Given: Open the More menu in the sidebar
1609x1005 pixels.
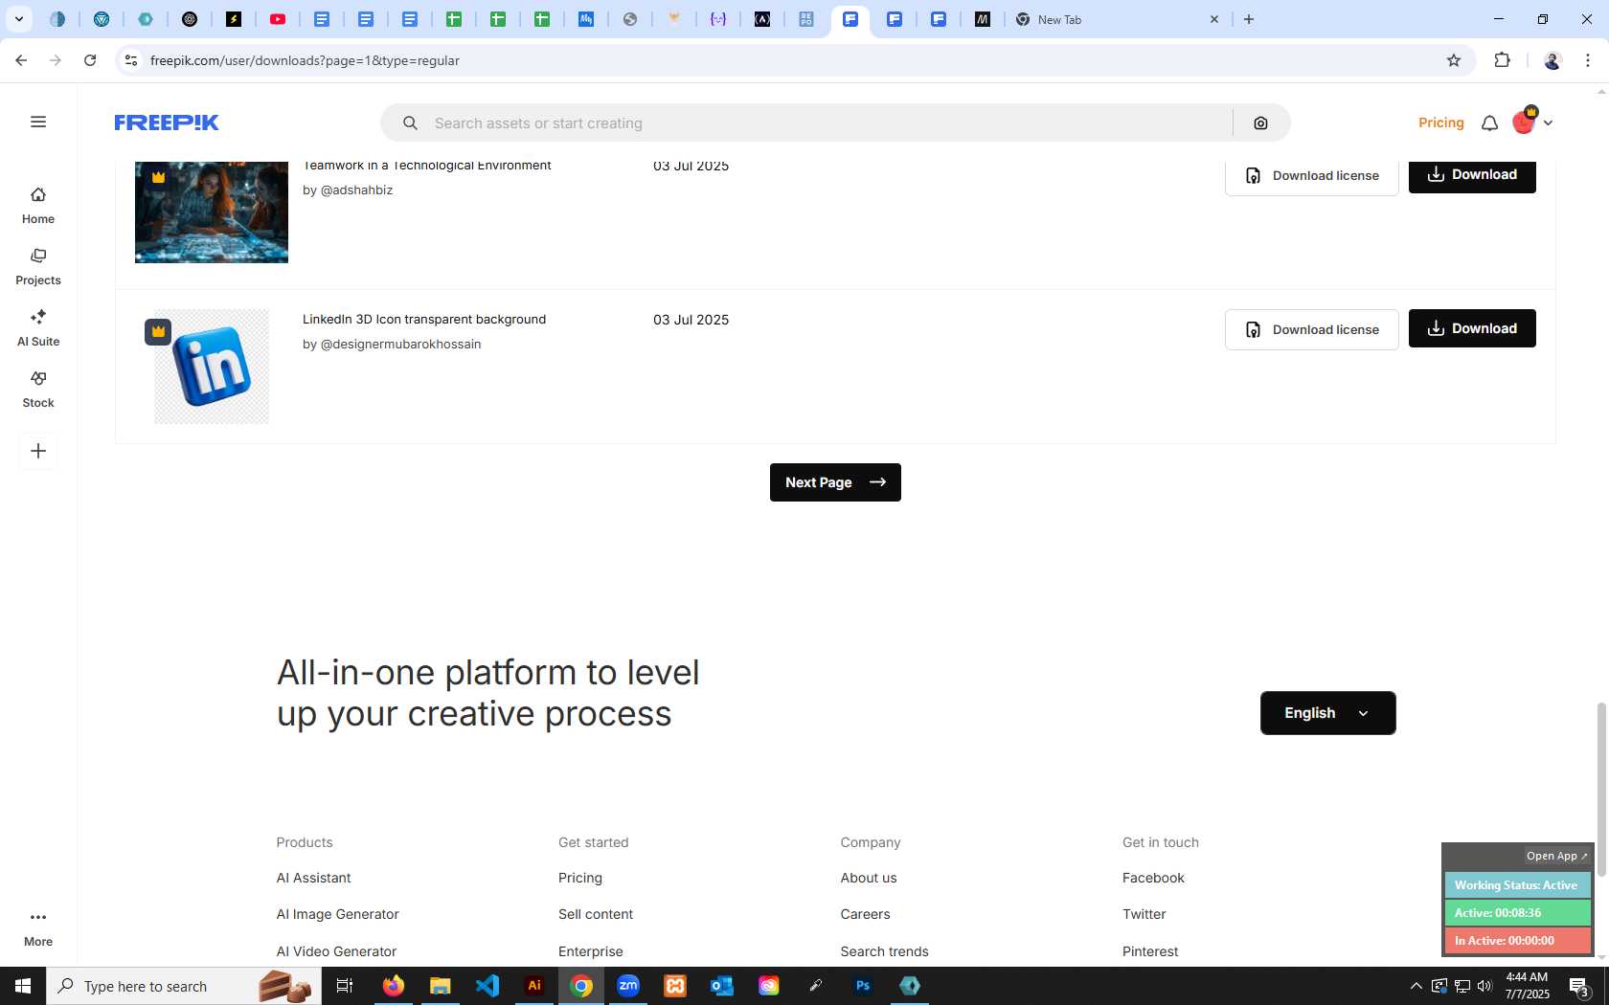Looking at the screenshot, I should pyautogui.click(x=38, y=928).
